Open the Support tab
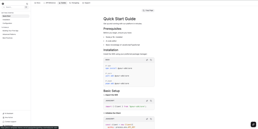258x129 pixels. 86,3
